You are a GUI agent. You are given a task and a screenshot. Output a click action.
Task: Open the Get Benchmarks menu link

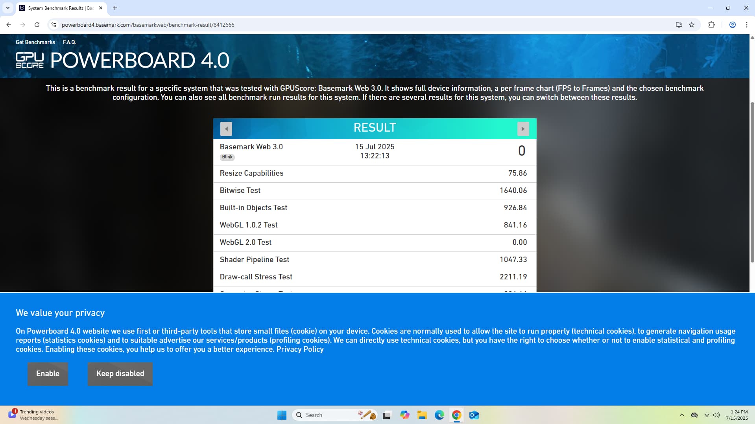[x=35, y=42]
